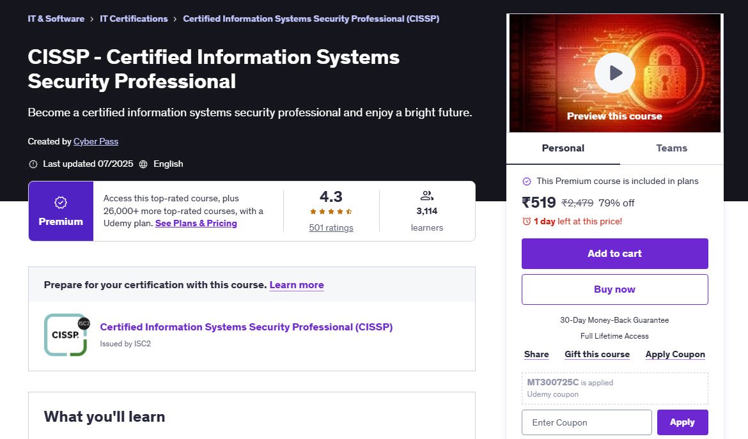
Task: Click the 3,114 learners count
Action: 426,211
